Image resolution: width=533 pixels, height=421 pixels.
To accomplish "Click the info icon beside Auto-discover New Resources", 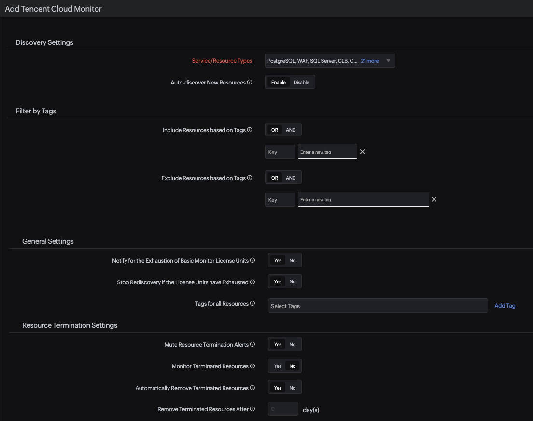I will tap(250, 82).
